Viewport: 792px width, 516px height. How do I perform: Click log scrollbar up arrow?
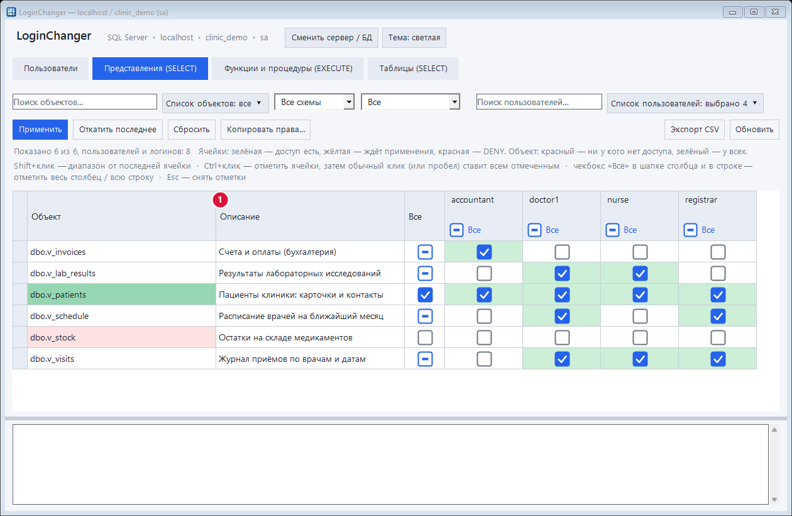tap(774, 430)
